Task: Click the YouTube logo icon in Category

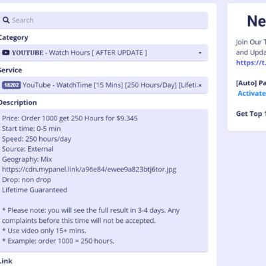Action: point(6,53)
